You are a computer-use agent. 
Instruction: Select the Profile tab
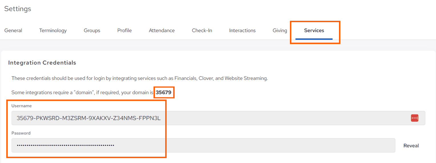click(x=124, y=30)
